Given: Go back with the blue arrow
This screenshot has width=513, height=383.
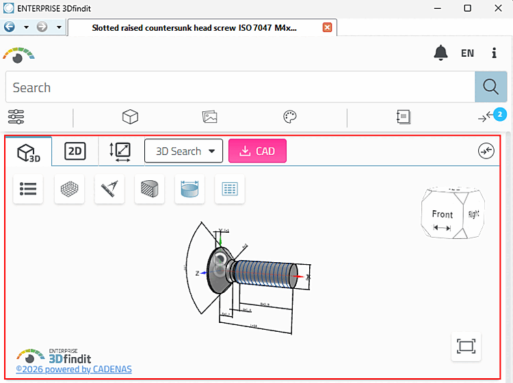Looking at the screenshot, I should 9,27.
